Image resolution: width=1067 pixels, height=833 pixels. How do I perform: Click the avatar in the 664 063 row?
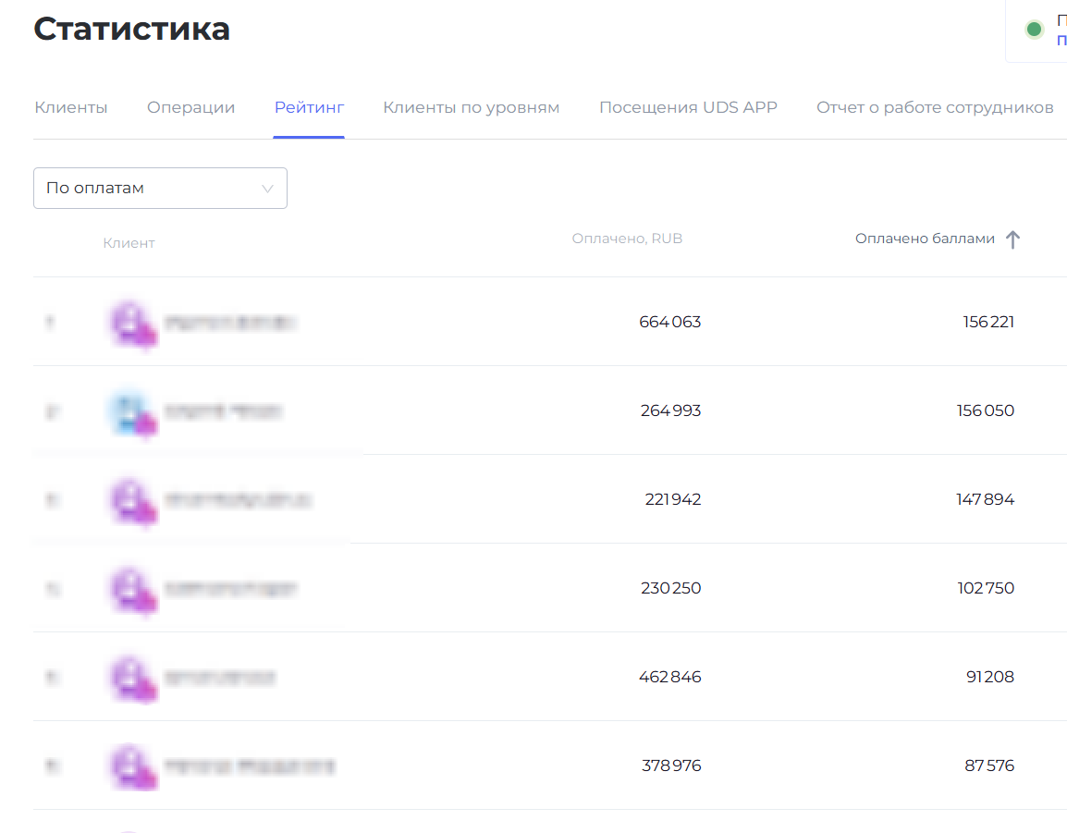point(133,323)
